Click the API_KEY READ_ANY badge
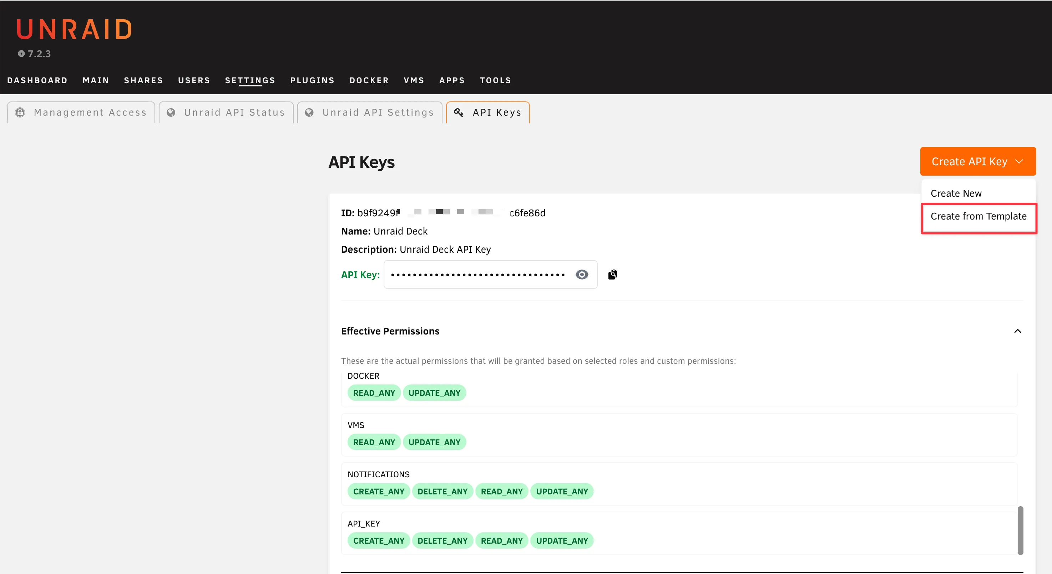1052x574 pixels. (x=501, y=541)
